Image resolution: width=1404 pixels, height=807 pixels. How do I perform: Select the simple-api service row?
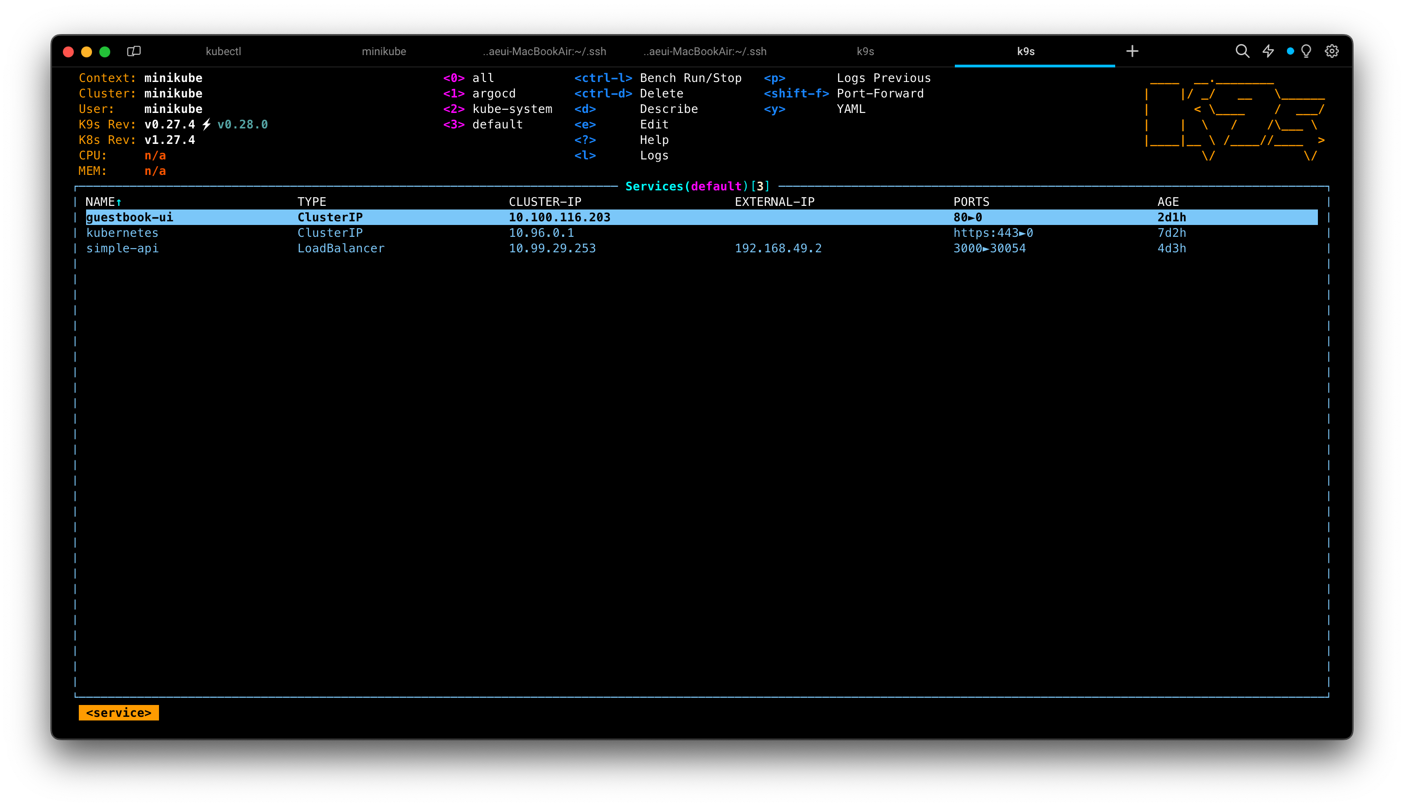[x=122, y=248]
